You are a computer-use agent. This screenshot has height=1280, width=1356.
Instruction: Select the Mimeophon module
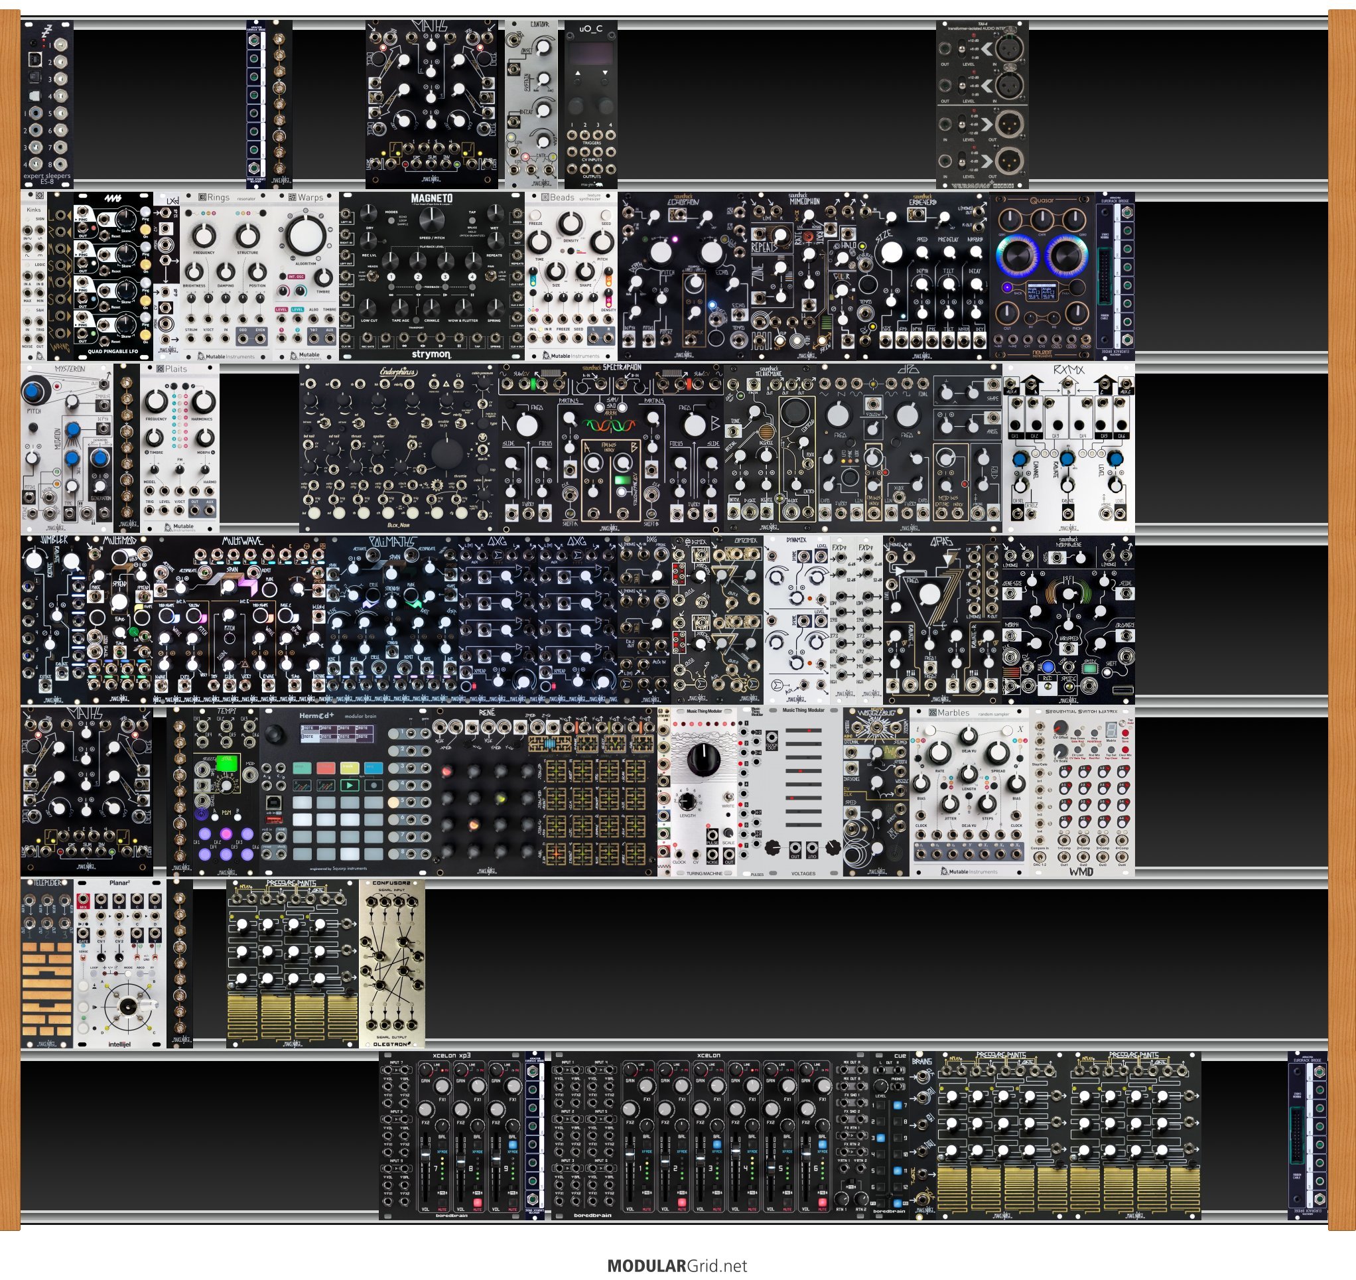point(803,275)
